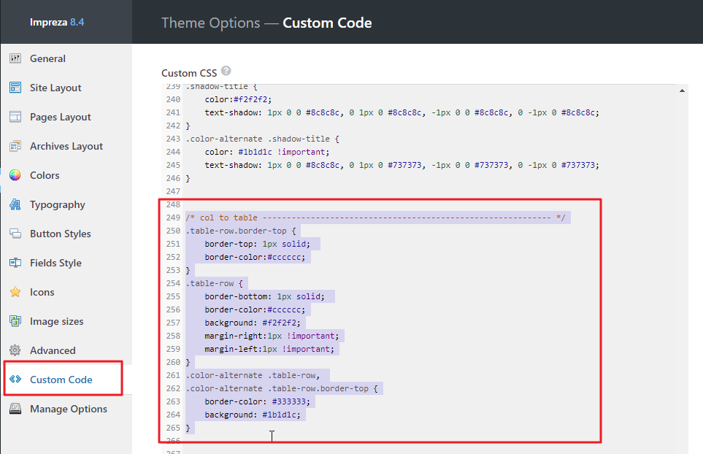The height and width of the screenshot is (454, 703).
Task: Click the Pages Layout icon
Action: point(15,117)
